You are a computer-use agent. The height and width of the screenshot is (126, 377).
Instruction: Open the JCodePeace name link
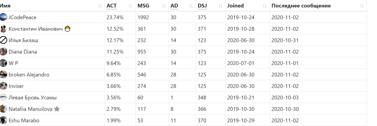click(22, 17)
